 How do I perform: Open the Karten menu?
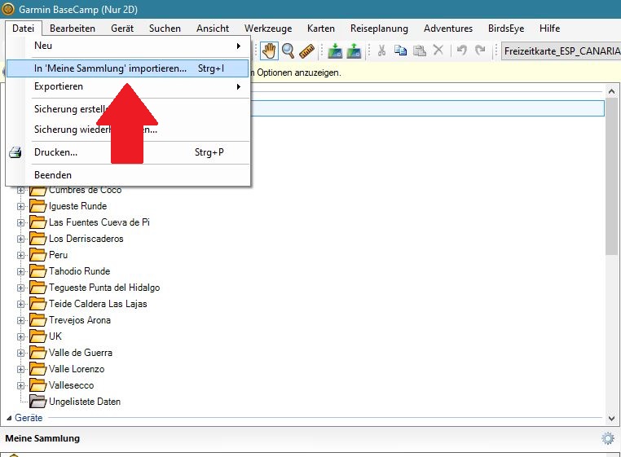[321, 29]
